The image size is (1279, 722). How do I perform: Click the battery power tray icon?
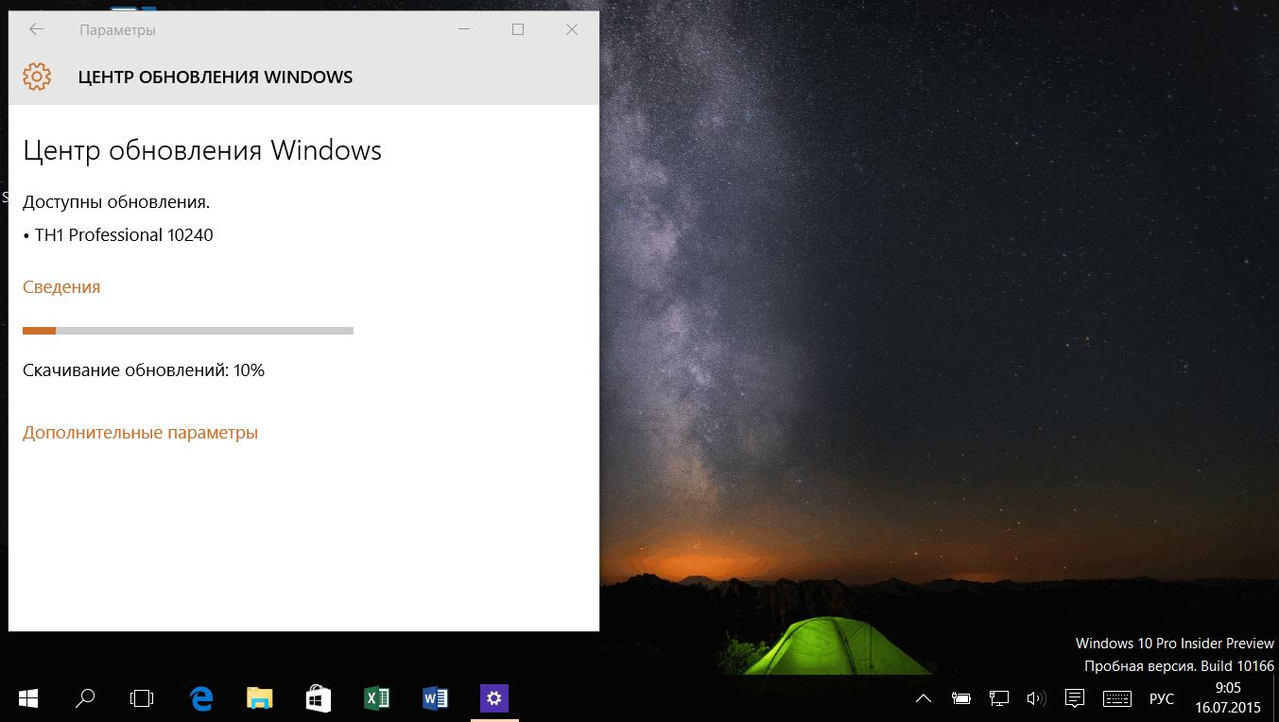click(x=961, y=699)
